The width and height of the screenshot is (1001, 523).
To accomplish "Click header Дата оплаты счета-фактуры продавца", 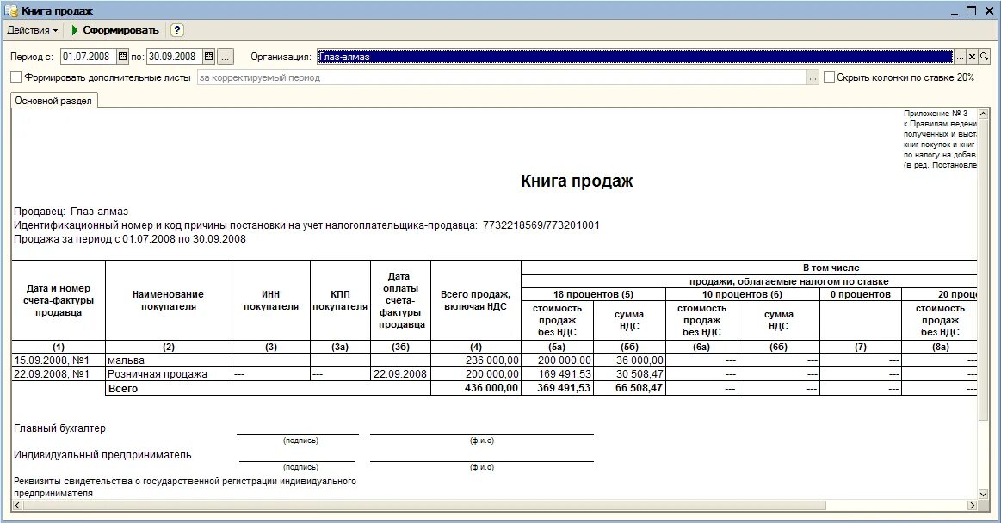I will tap(400, 300).
